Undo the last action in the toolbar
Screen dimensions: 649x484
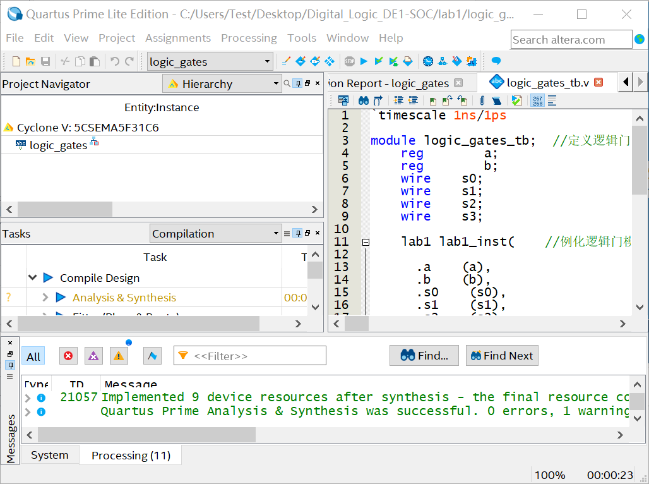[x=115, y=61]
